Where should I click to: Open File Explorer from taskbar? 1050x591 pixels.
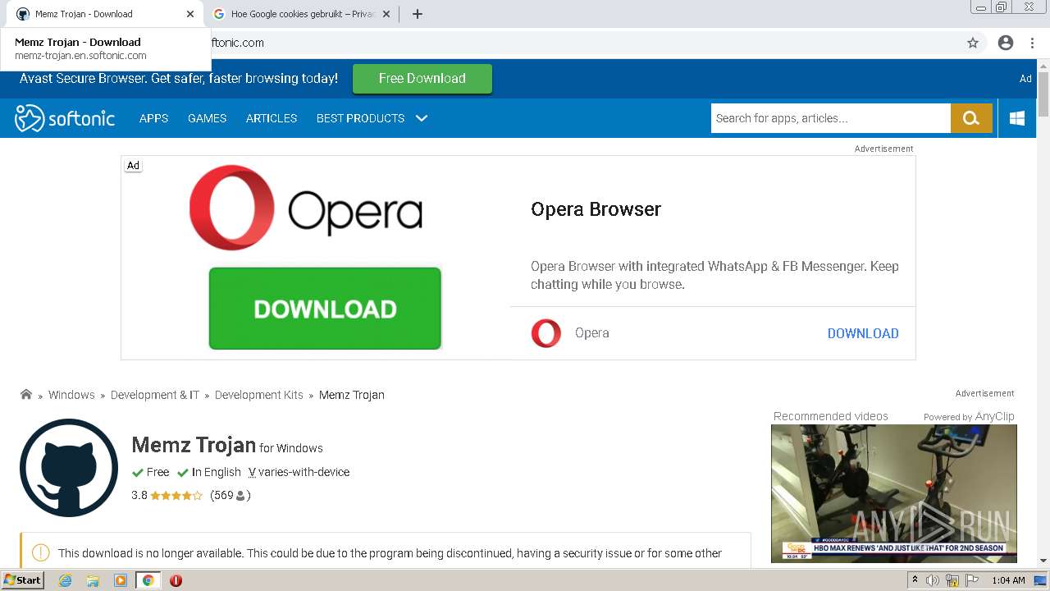(x=93, y=580)
